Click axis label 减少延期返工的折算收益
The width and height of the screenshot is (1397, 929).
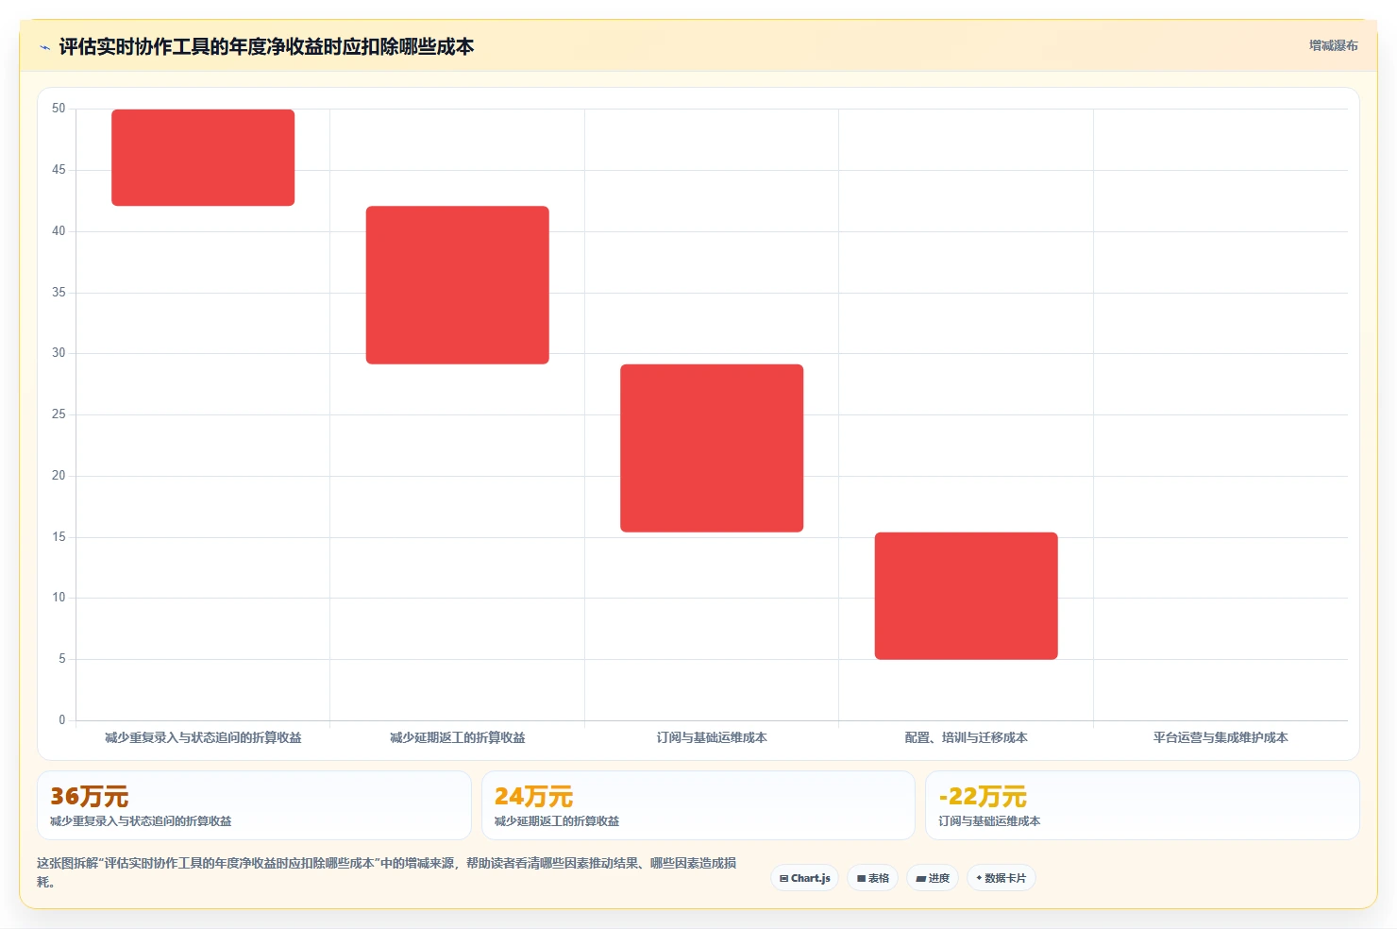click(x=458, y=737)
